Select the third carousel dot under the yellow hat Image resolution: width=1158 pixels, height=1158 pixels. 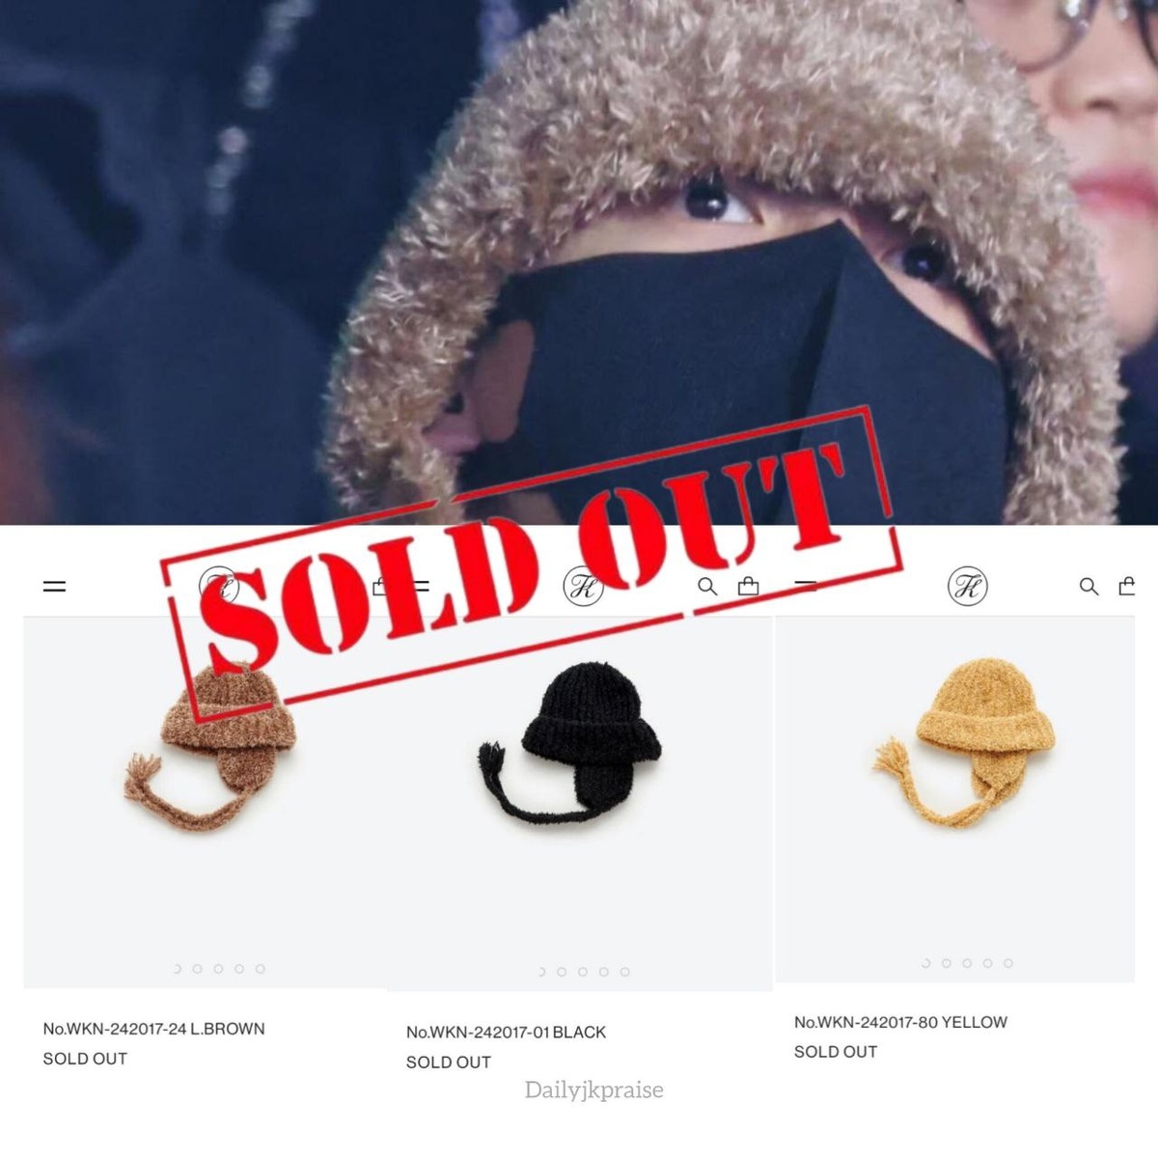(967, 963)
